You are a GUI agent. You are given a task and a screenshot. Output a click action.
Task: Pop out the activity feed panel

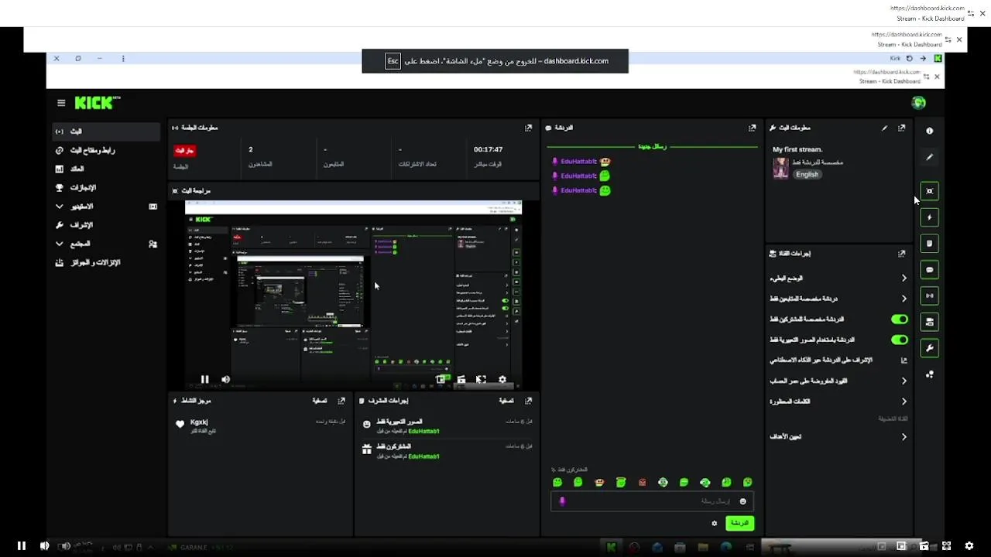tap(341, 401)
